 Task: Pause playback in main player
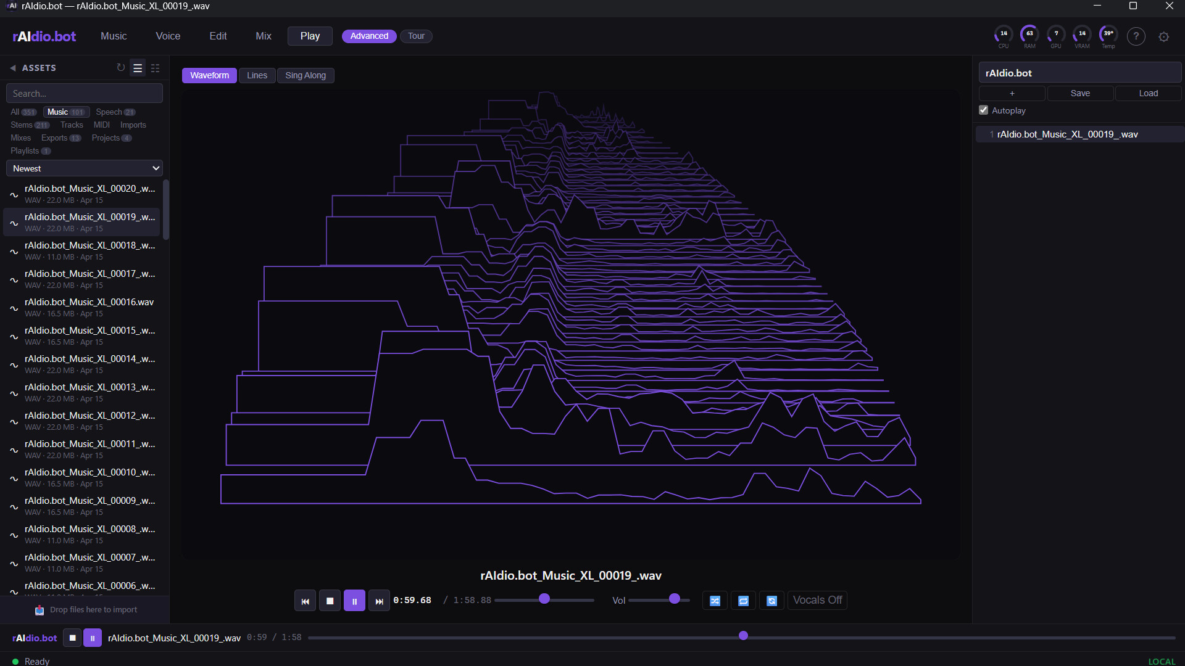(x=354, y=601)
